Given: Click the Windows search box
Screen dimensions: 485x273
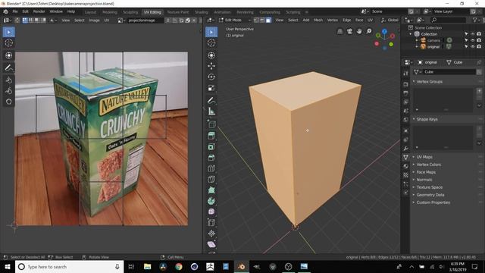Looking at the screenshot, I should pos(69,266).
